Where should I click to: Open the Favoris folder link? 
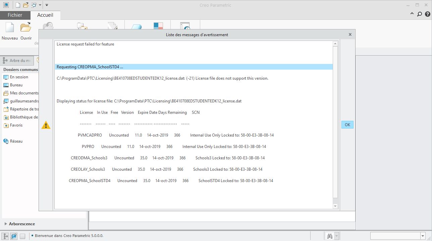click(x=16, y=125)
